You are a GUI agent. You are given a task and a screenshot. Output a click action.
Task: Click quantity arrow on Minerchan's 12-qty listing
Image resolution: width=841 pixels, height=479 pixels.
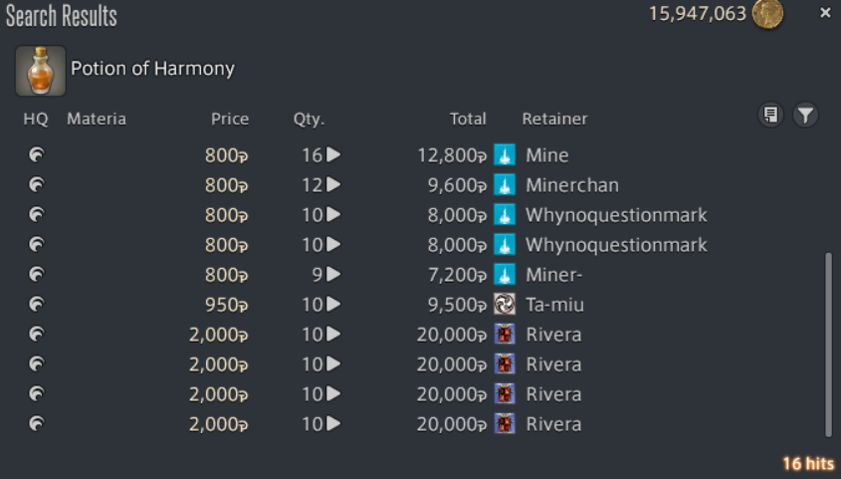[333, 184]
